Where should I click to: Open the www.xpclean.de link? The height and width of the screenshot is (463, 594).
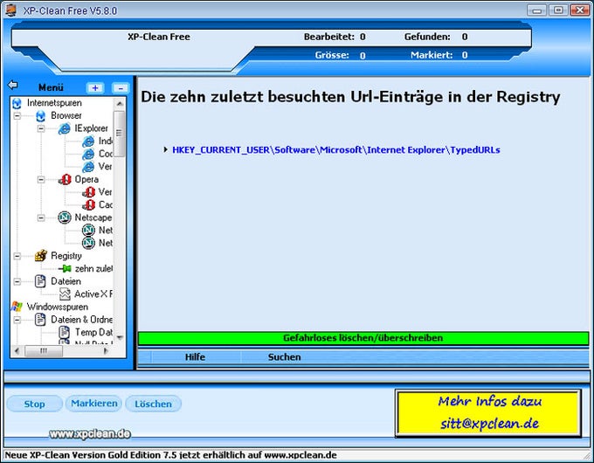click(x=90, y=434)
